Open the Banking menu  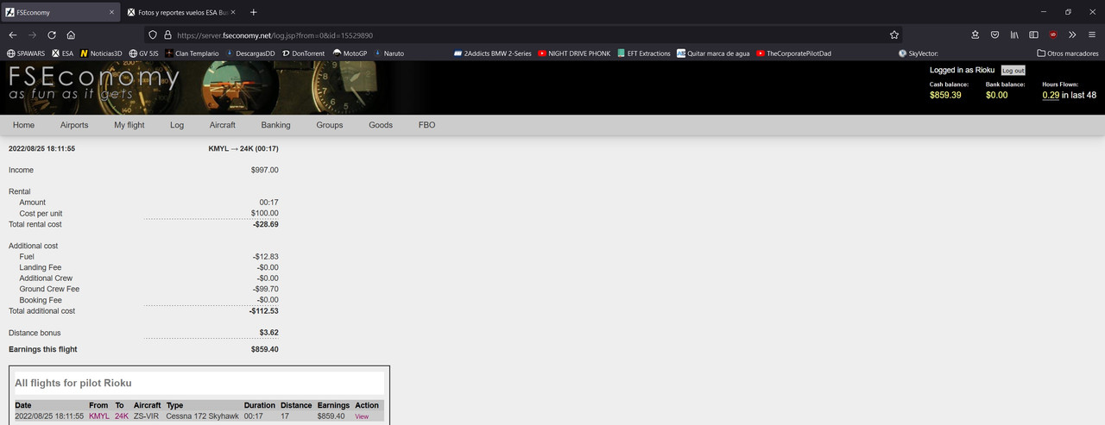(x=276, y=125)
